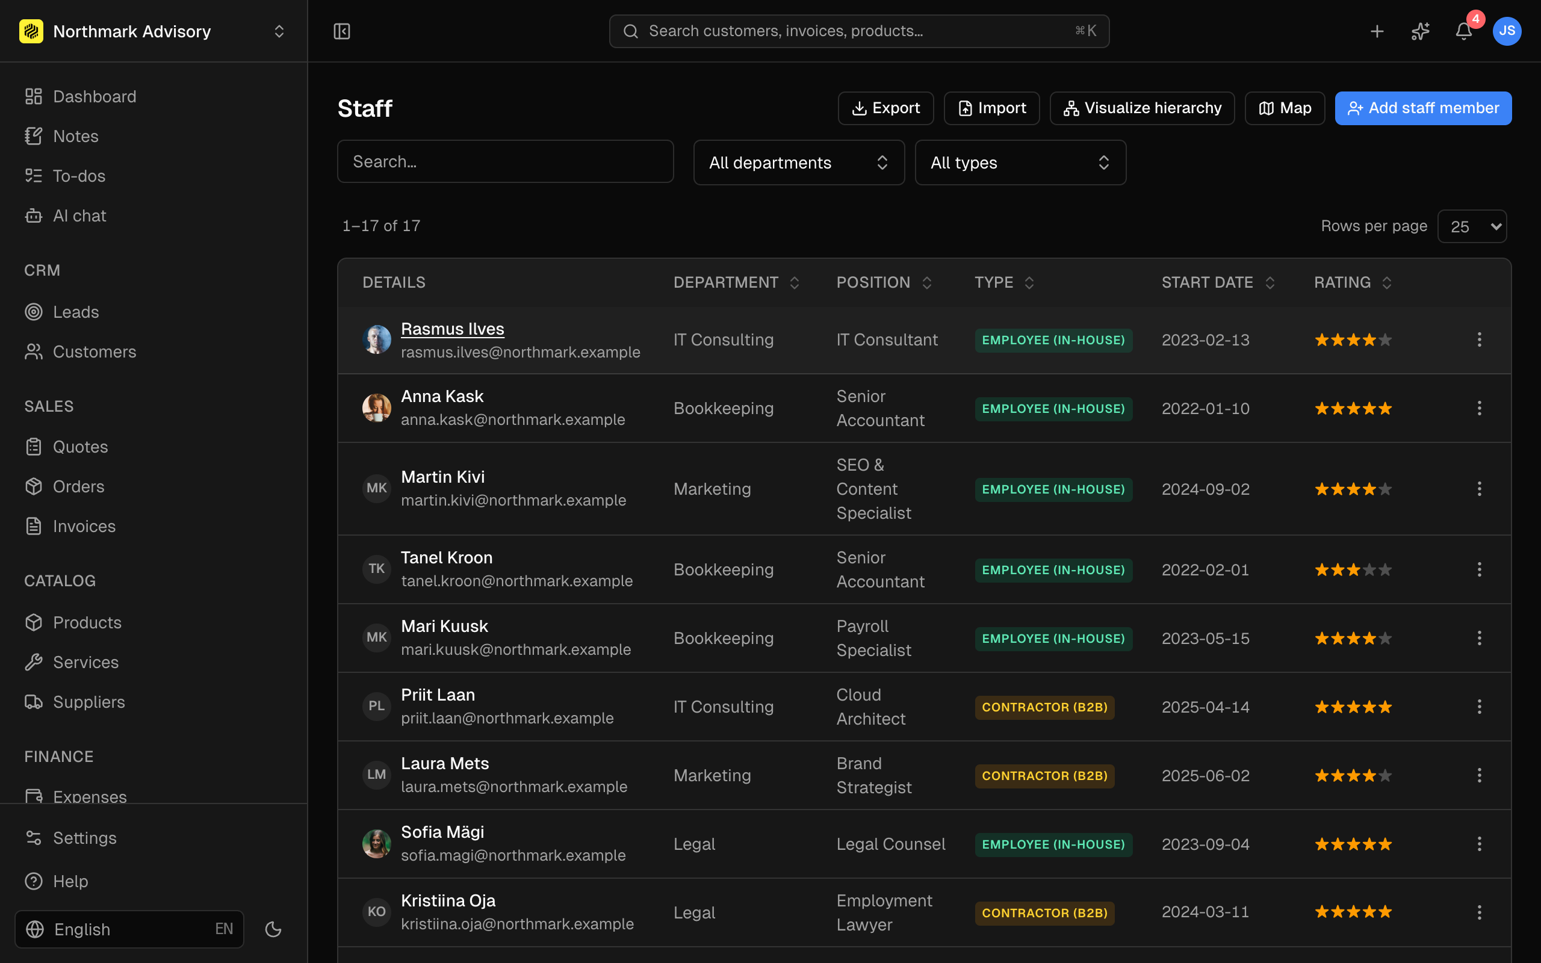Click the Export button
1541x963 pixels.
[885, 108]
